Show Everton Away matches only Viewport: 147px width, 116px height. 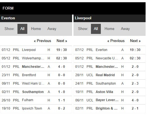52,29
